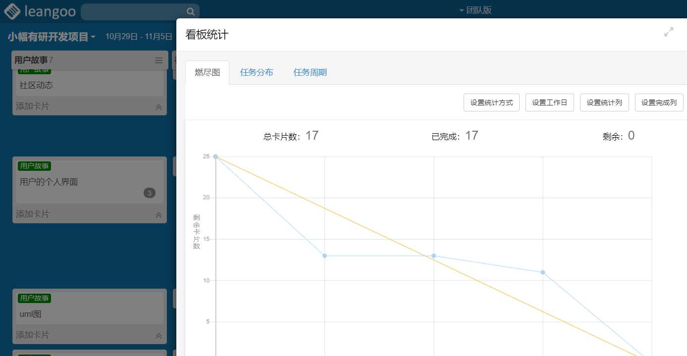
Task: Click the green 用户故事 tag on 用户的个人界面 card
Action: coord(34,166)
